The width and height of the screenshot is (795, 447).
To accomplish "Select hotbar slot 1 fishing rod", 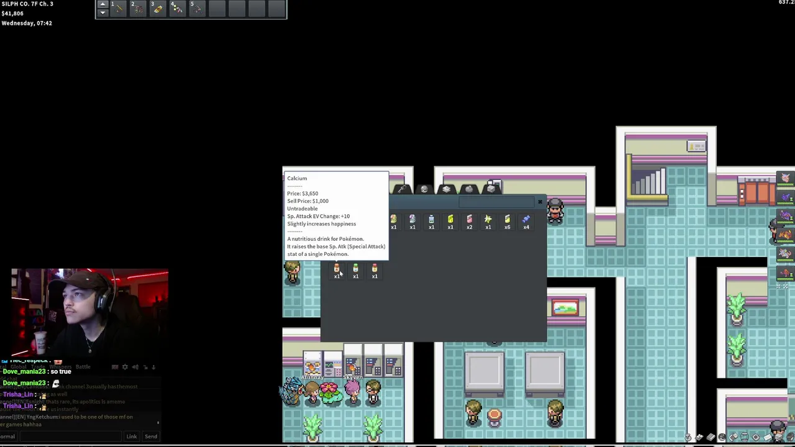I will click(x=118, y=9).
